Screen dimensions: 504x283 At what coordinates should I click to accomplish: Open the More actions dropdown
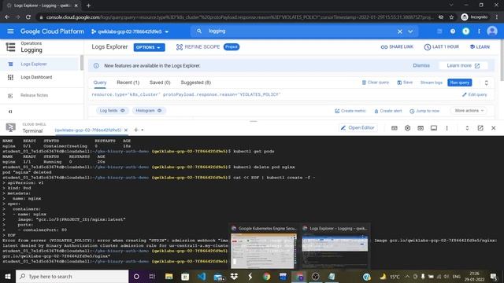coord(469,110)
